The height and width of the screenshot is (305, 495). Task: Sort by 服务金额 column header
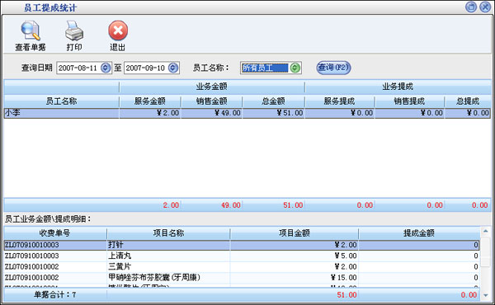tap(150, 101)
